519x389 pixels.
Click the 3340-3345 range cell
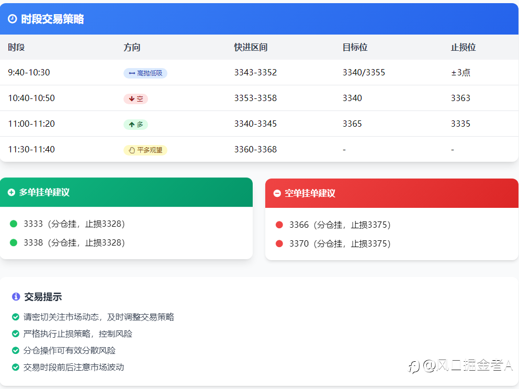(255, 124)
